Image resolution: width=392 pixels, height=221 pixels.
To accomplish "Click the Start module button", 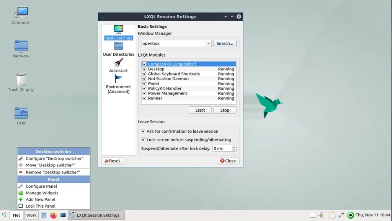I will pos(200,110).
